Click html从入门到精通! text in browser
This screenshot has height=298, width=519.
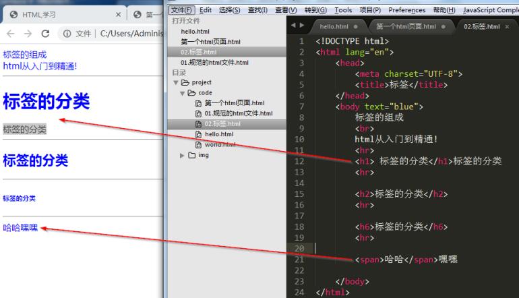click(40, 66)
